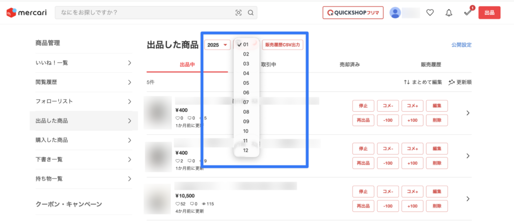Screen dimensions: 514x221
Task: Click the camera image search icon
Action: 238,13
